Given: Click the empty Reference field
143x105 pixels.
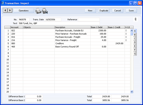Looking at the screenshot, I should point(89,19).
